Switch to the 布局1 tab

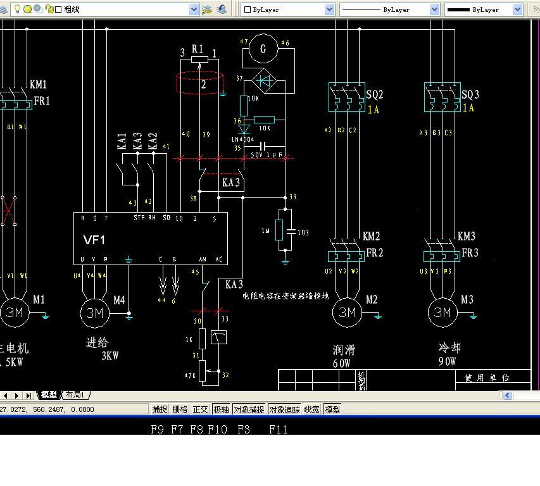pos(75,395)
